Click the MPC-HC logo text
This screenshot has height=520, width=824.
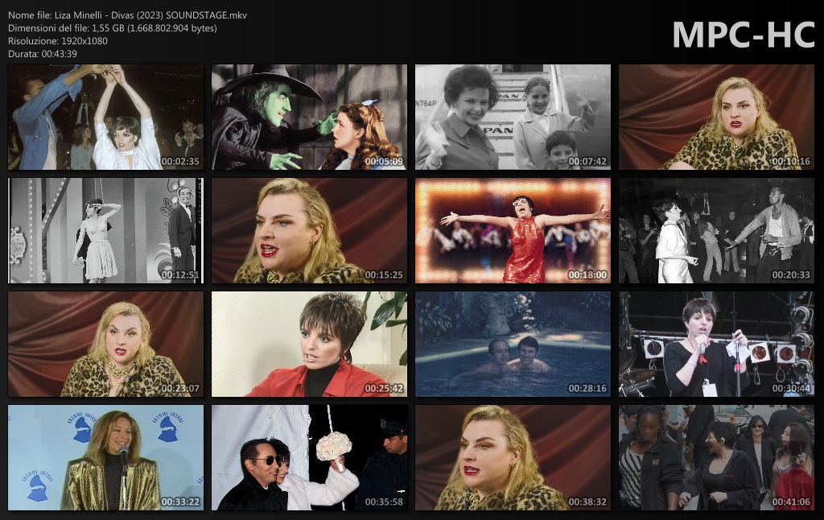743,35
